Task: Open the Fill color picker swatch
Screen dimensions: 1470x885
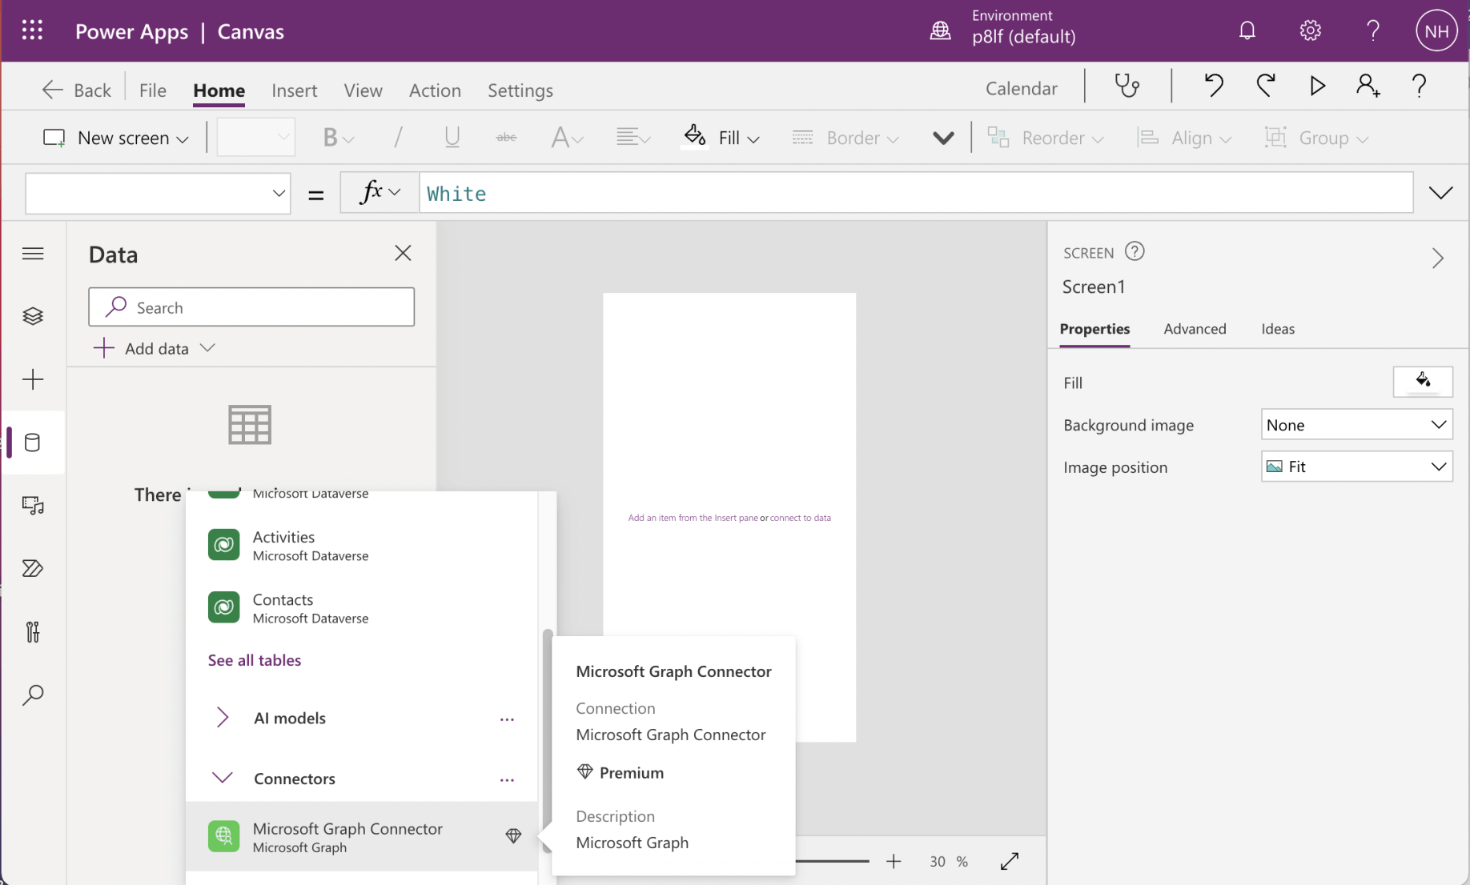Action: tap(1422, 382)
